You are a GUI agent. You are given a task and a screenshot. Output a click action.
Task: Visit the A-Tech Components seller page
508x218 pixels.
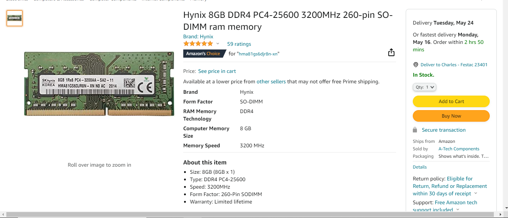click(459, 148)
